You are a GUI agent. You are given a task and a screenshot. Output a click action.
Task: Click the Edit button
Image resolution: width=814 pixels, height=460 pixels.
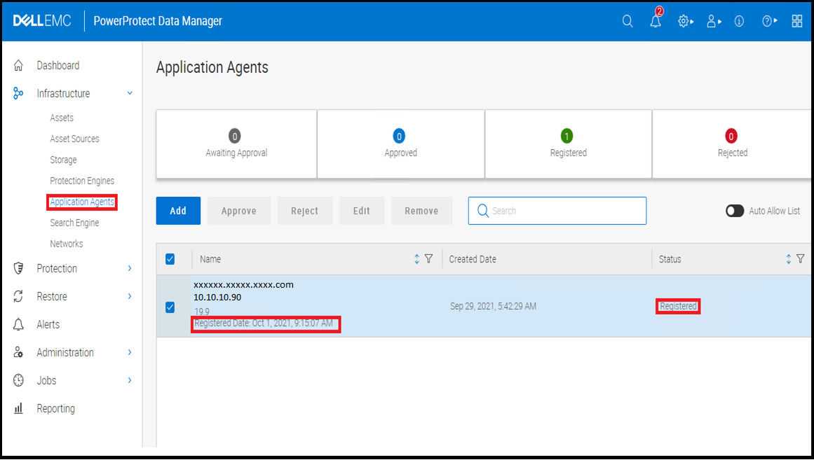(362, 211)
